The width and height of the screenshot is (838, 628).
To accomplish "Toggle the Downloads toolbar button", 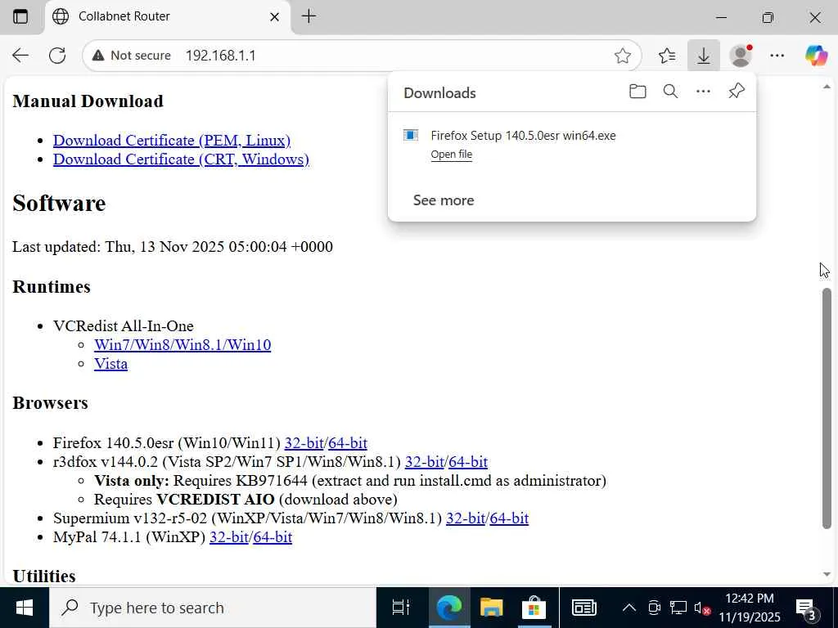I will click(703, 56).
